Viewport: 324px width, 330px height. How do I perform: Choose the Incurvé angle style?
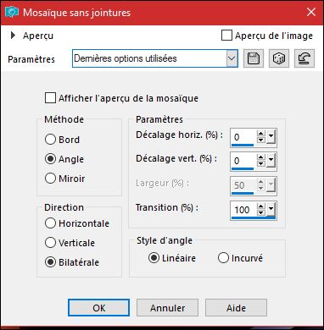[223, 258]
